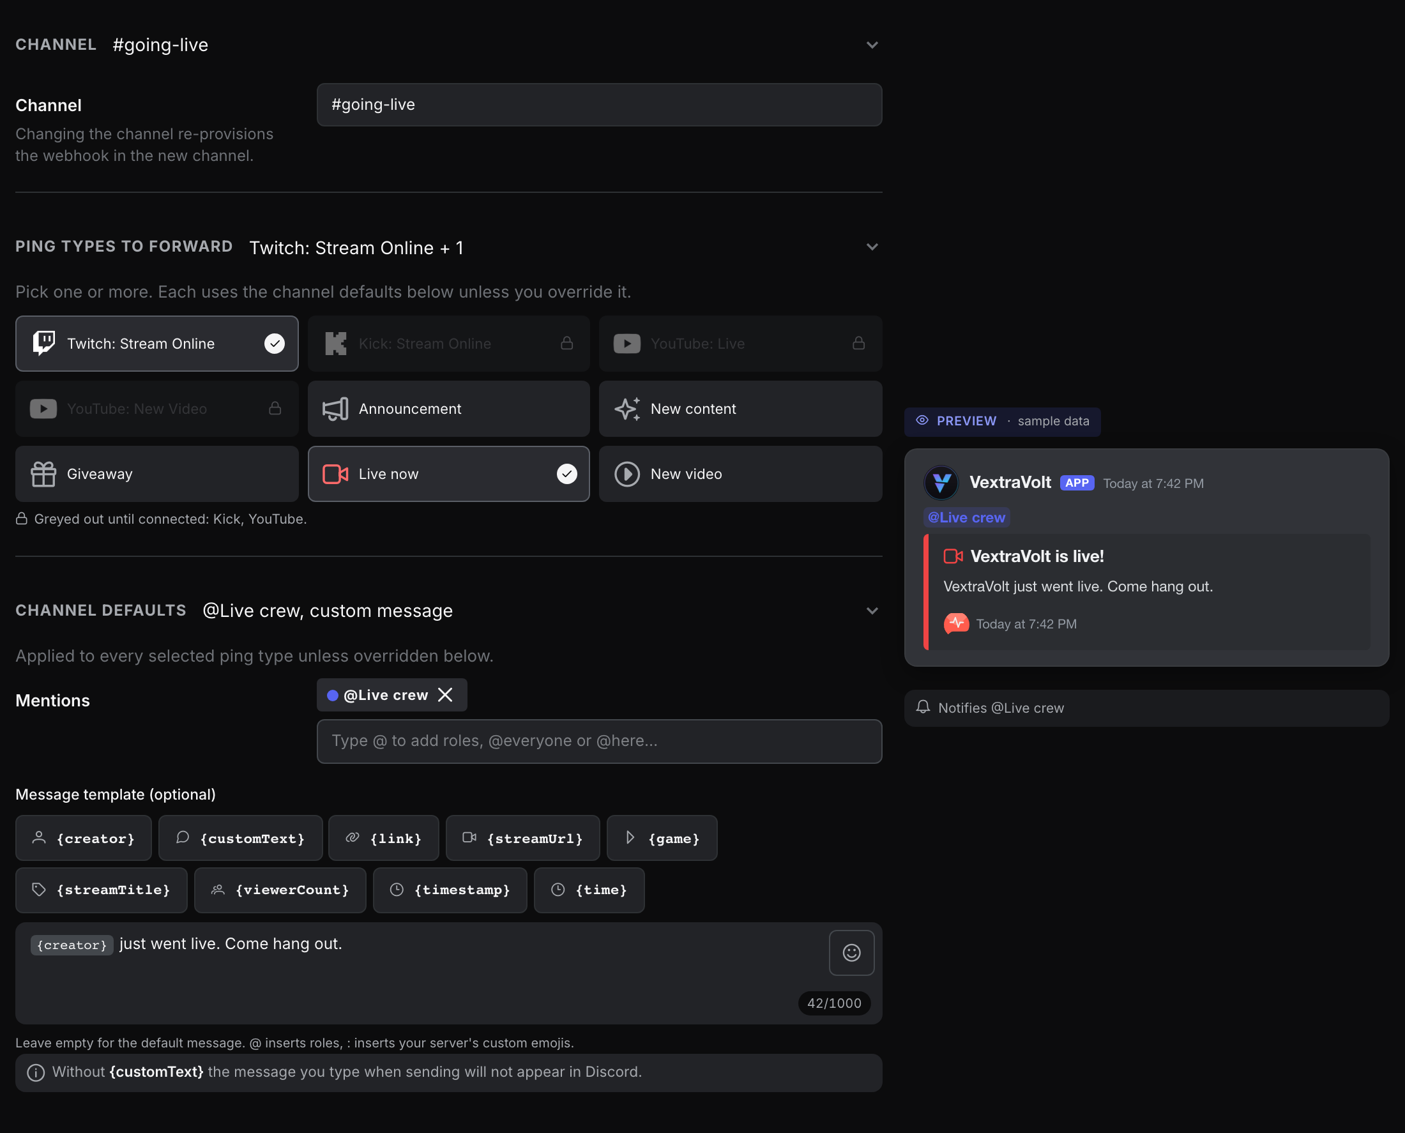1405x1133 pixels.
Task: Collapse the Channel Defaults section chevron
Action: (x=872, y=611)
